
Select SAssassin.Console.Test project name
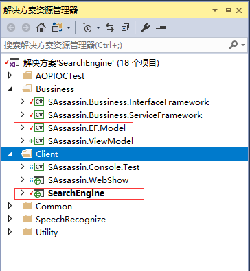94,167
